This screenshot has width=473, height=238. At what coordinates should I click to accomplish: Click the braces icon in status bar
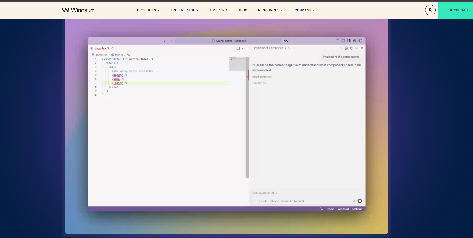point(321,209)
